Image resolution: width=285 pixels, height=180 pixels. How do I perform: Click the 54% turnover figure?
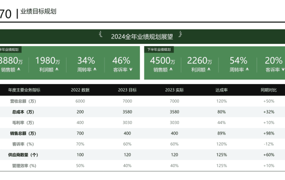(238, 60)
